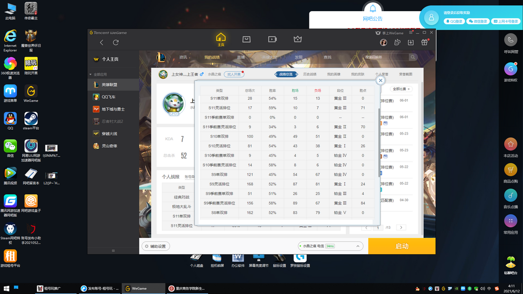
Task: Open 商品点购 cart icon
Action: coord(510,170)
